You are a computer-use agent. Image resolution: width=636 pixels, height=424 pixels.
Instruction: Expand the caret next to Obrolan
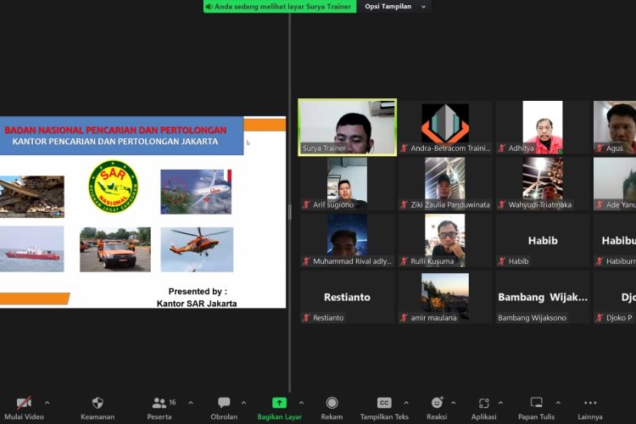point(243,403)
